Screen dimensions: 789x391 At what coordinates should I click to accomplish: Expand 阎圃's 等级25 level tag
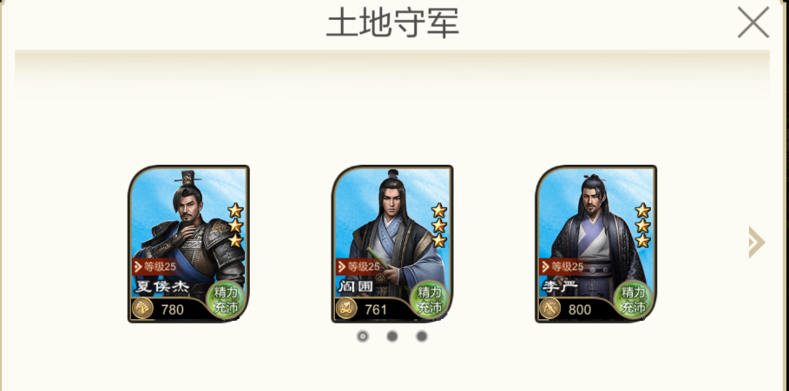(358, 267)
